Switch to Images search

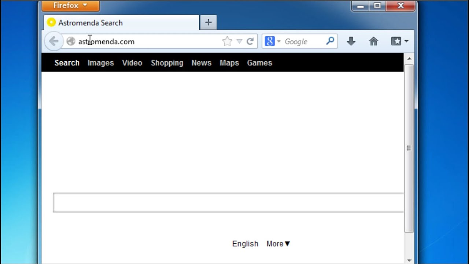(x=101, y=63)
